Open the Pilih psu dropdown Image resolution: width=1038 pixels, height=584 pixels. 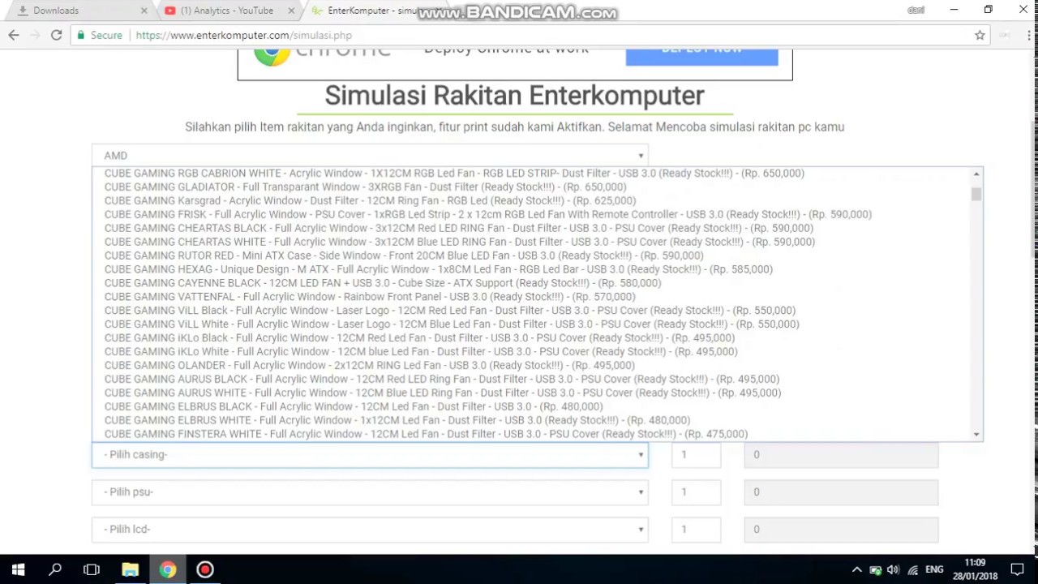(370, 492)
